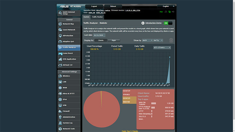235x132 pixels.
Task: Switch display to Clients
Action: 101,40
